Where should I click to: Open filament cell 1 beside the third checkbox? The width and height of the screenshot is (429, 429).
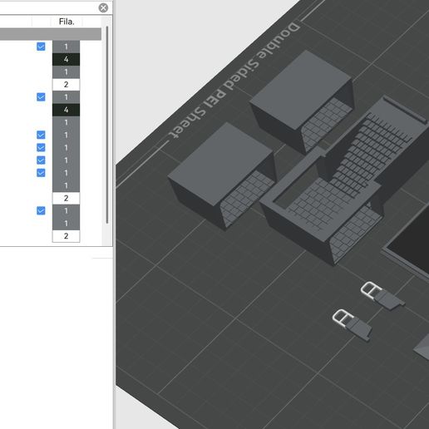click(x=66, y=135)
